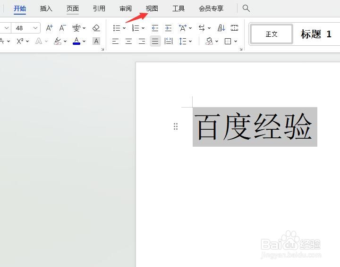Expand the line spacing dropdown arrow
This screenshot has height=267, width=340.
pyautogui.click(x=190, y=41)
